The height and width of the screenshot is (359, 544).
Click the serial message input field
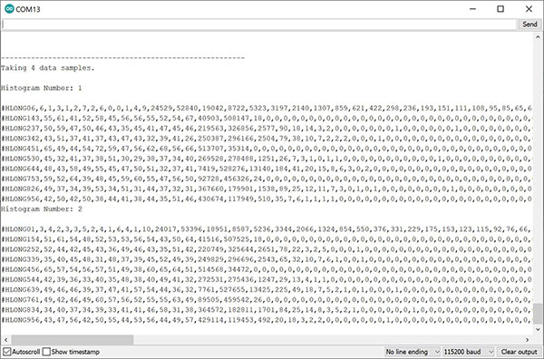tap(258, 24)
